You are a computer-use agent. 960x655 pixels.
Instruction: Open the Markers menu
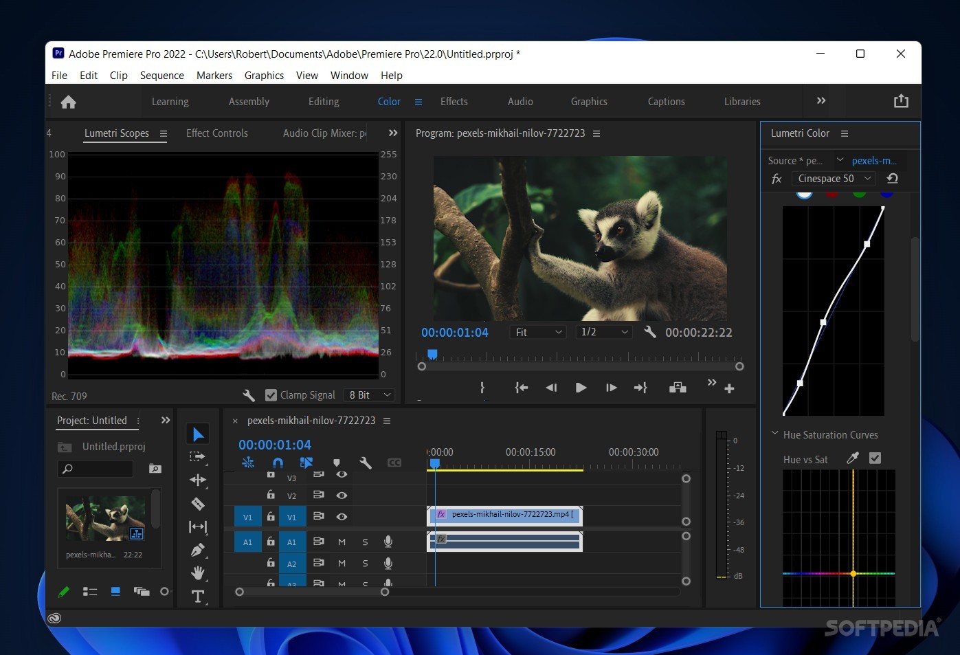point(214,76)
